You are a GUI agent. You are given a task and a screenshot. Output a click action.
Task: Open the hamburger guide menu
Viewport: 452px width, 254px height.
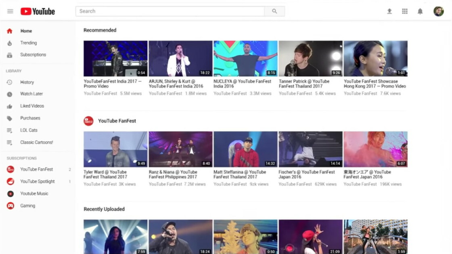pyautogui.click(x=10, y=11)
